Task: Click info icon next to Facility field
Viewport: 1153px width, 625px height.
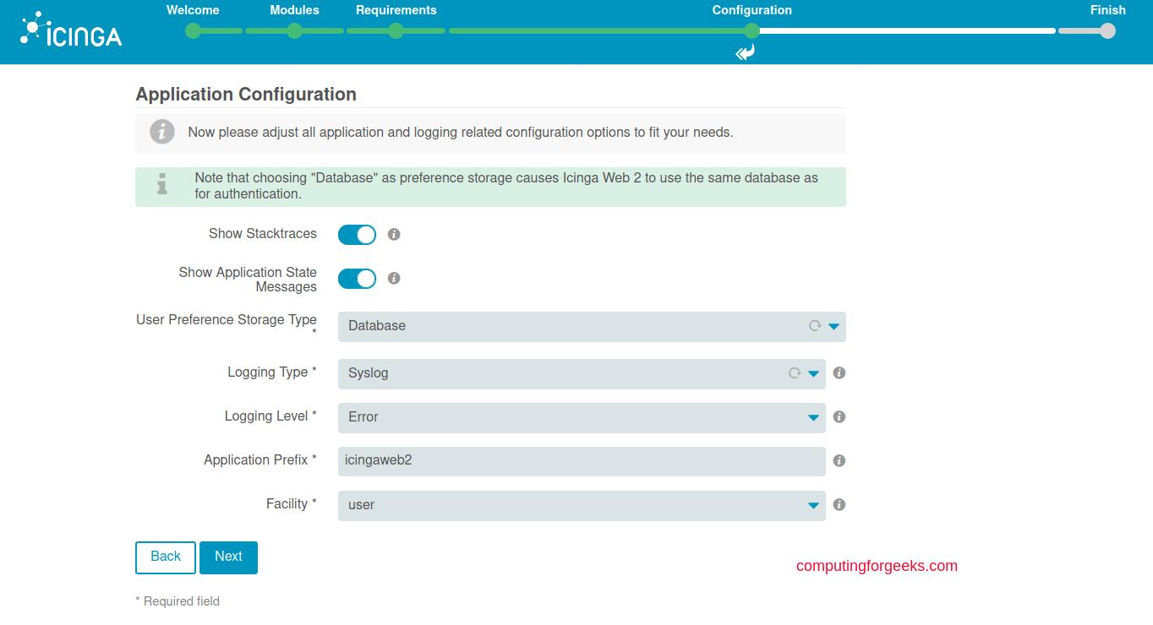Action: (839, 505)
